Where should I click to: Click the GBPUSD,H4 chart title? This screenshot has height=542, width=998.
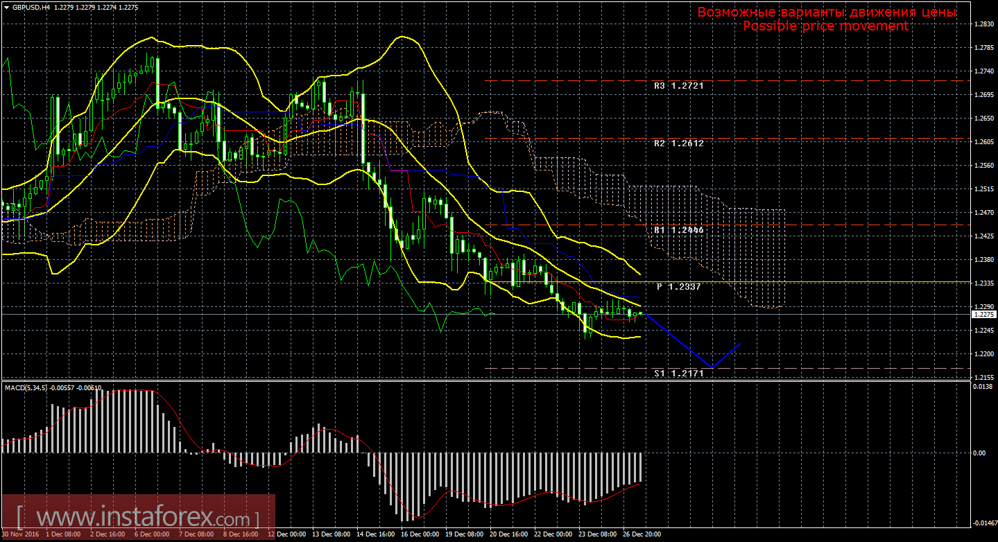click(x=31, y=7)
